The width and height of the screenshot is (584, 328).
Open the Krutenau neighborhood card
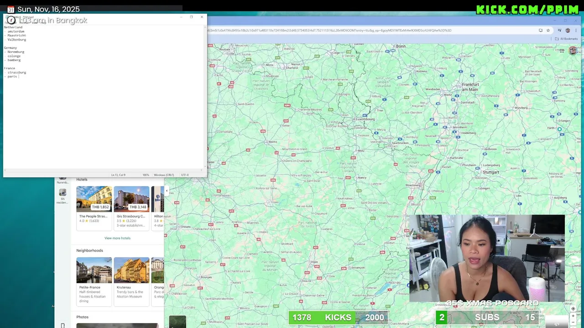131,281
